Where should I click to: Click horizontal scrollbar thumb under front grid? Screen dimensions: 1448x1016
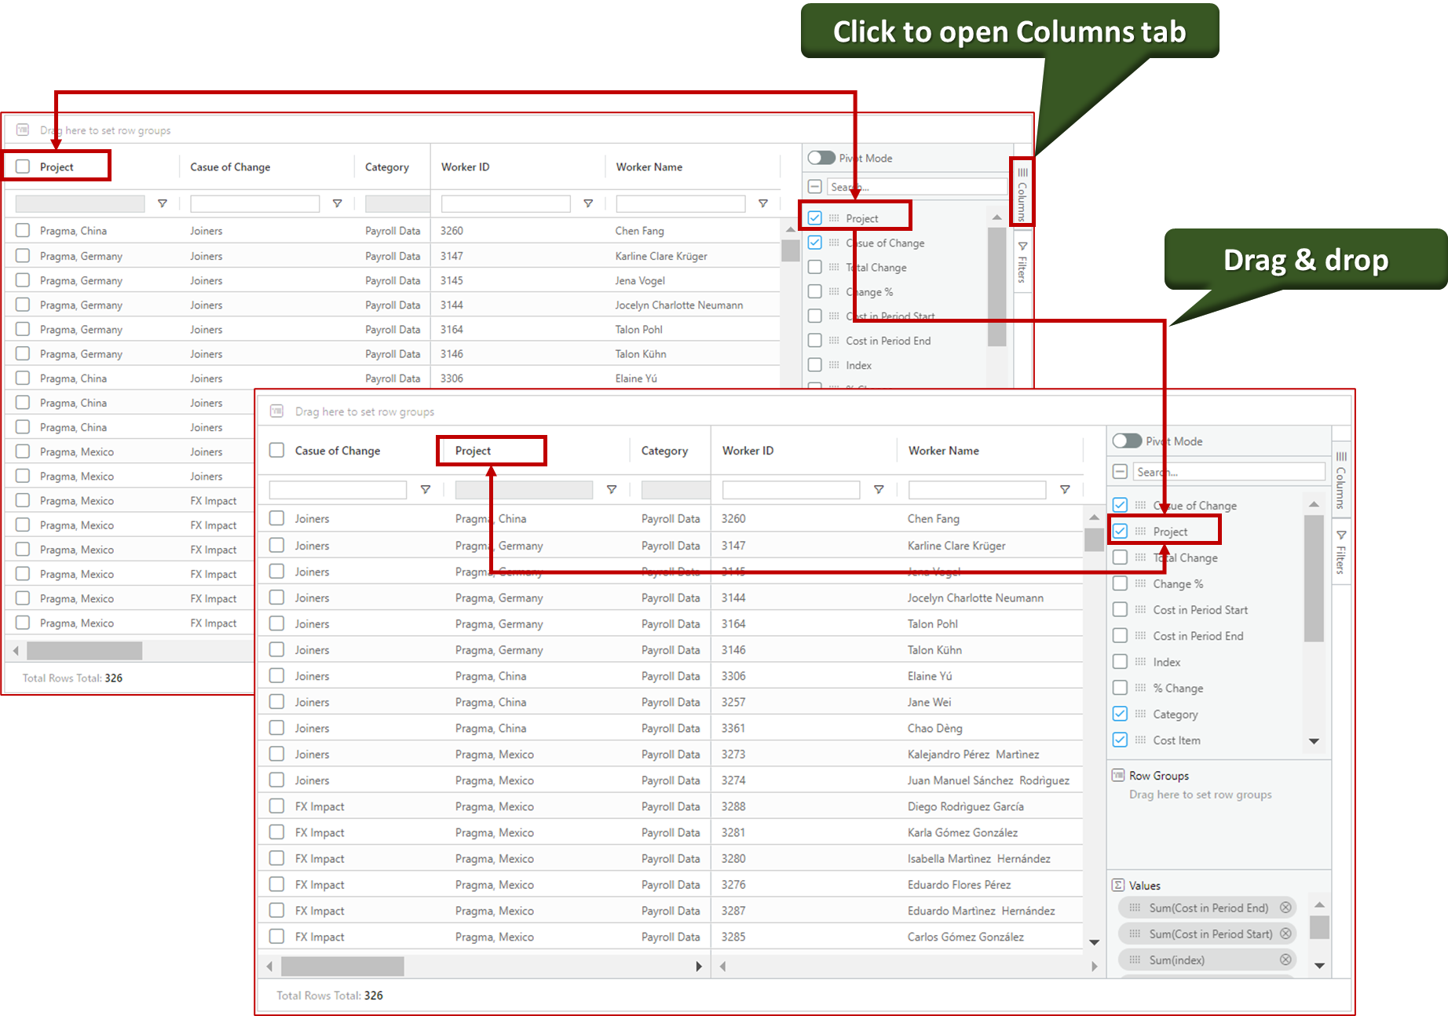point(342,967)
